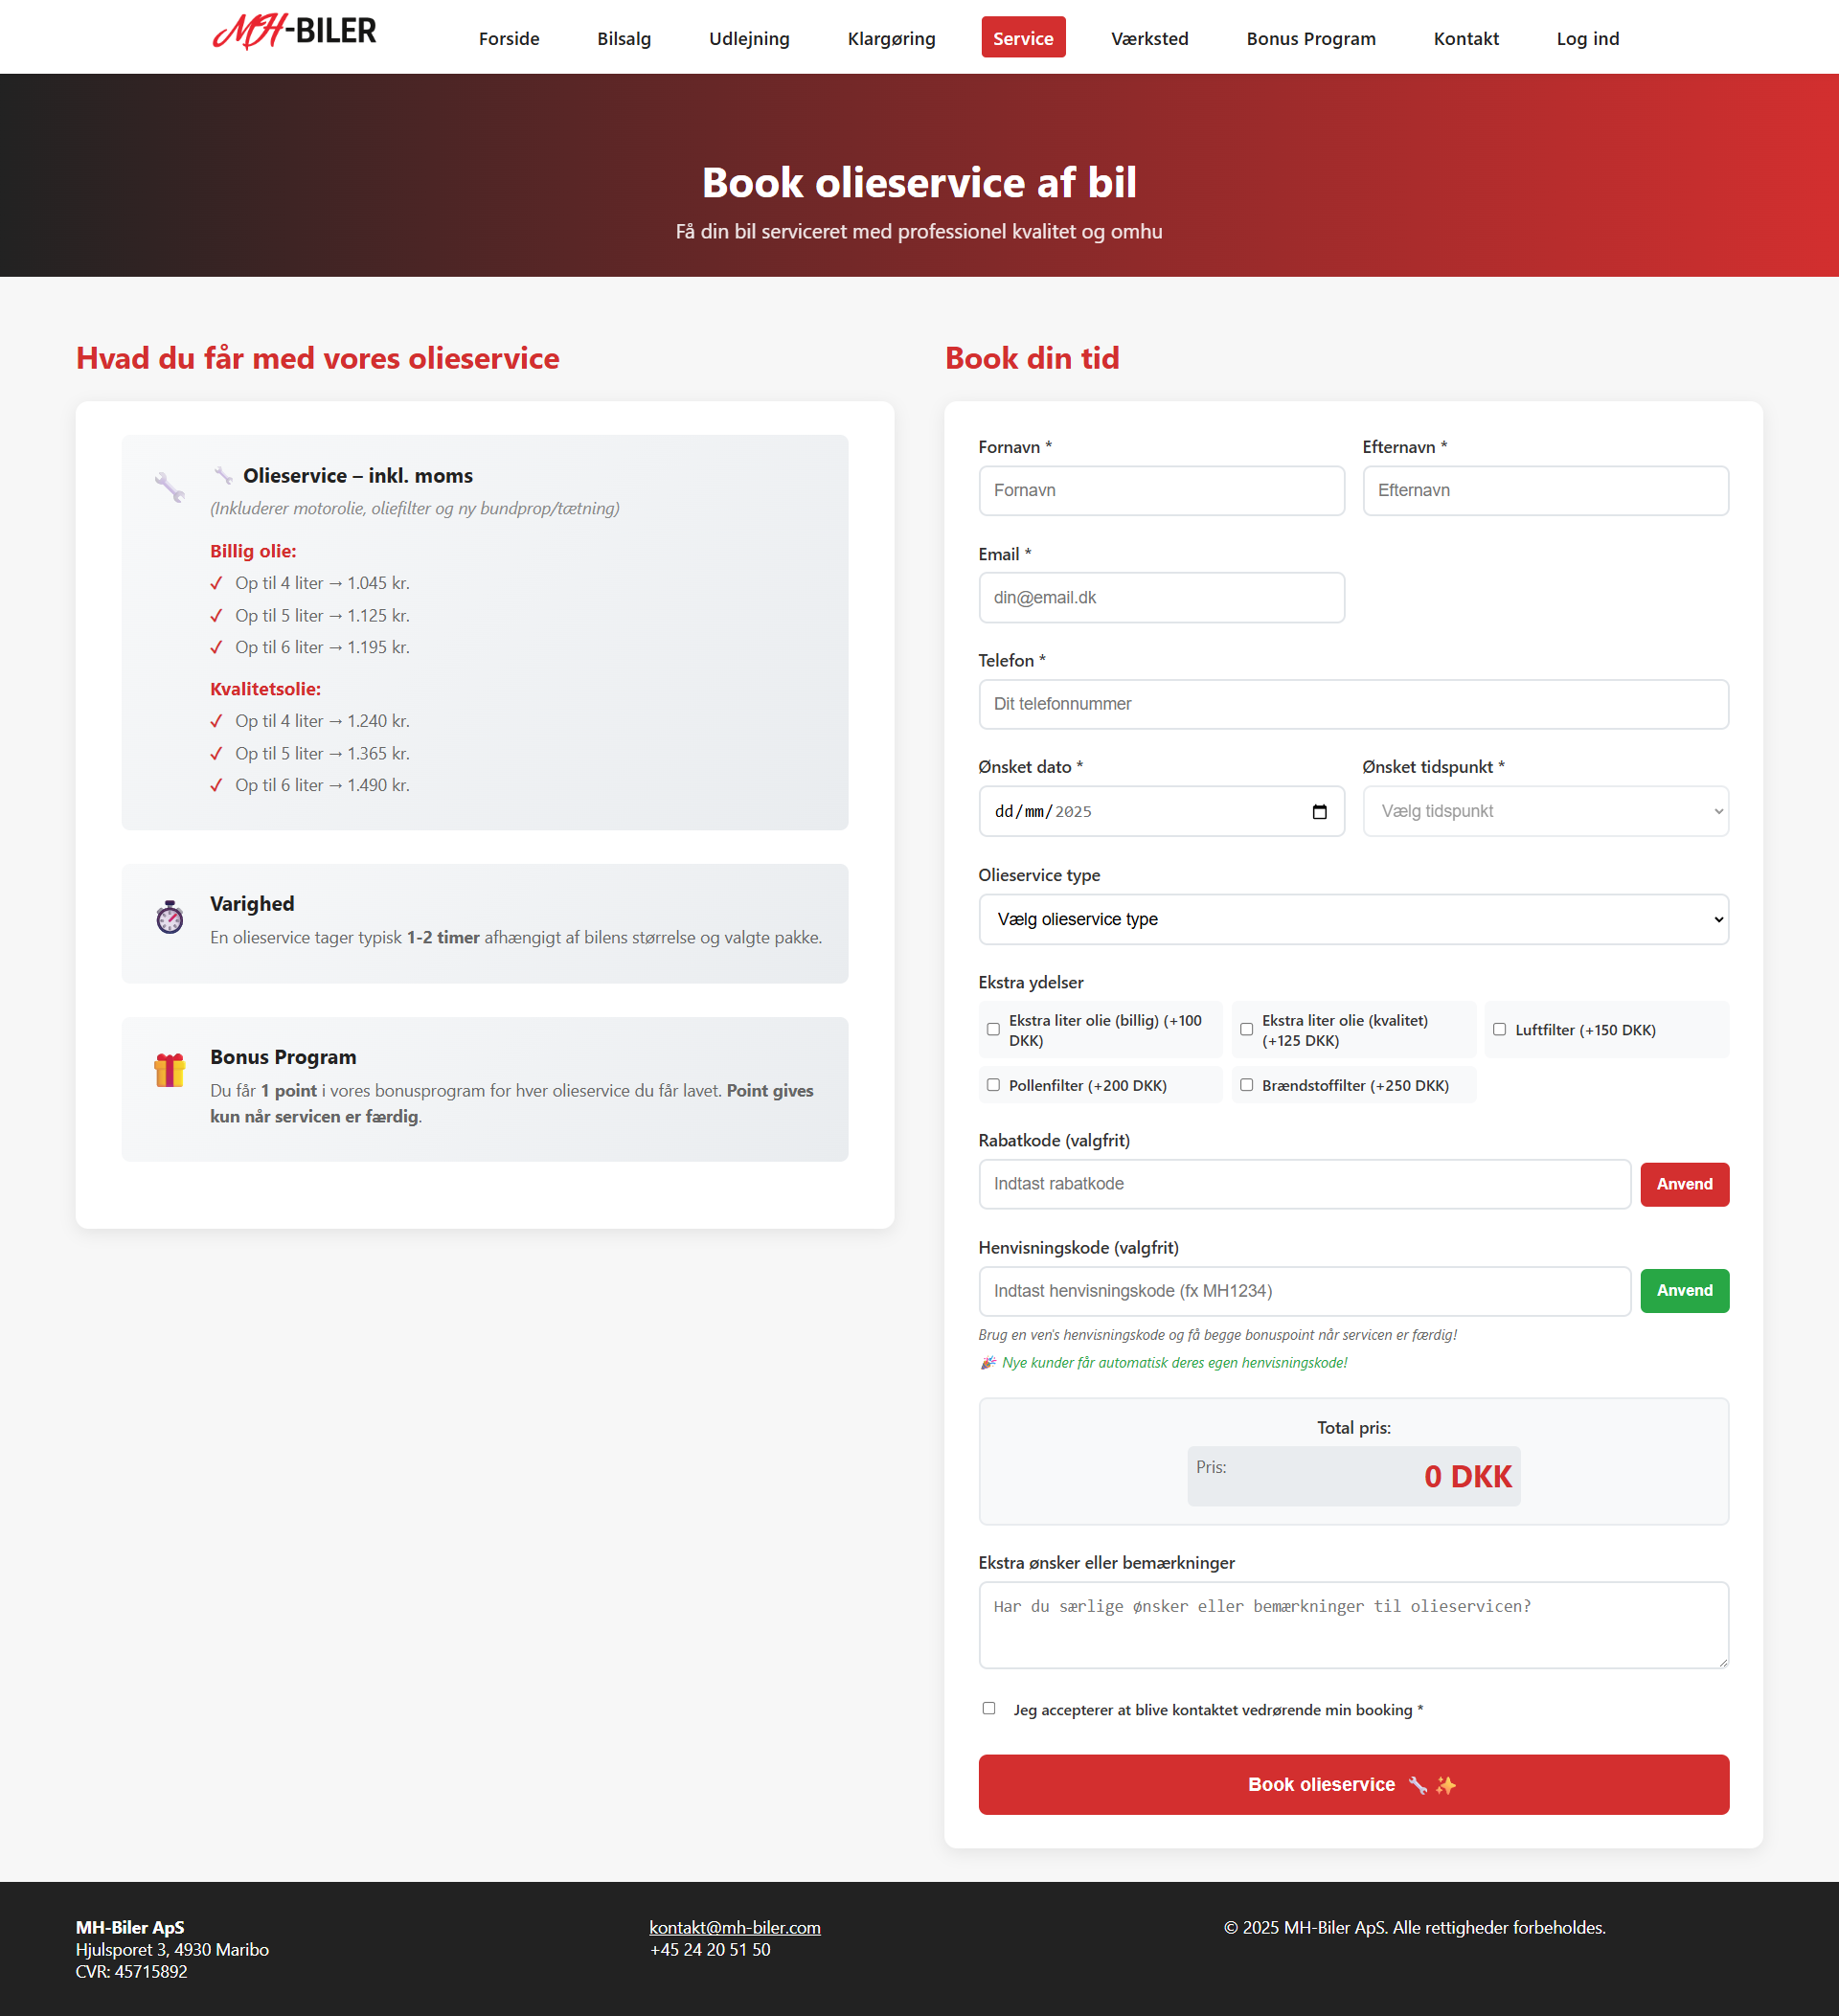Click the small wrench beside Olieservice heading
The height and width of the screenshot is (2016, 1839).
pyautogui.click(x=223, y=475)
